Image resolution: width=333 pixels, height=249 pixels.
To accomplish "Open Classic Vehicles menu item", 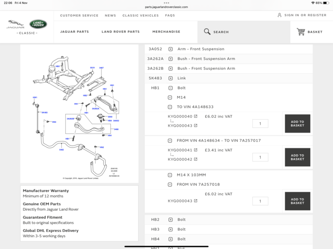I will (x=141, y=16).
